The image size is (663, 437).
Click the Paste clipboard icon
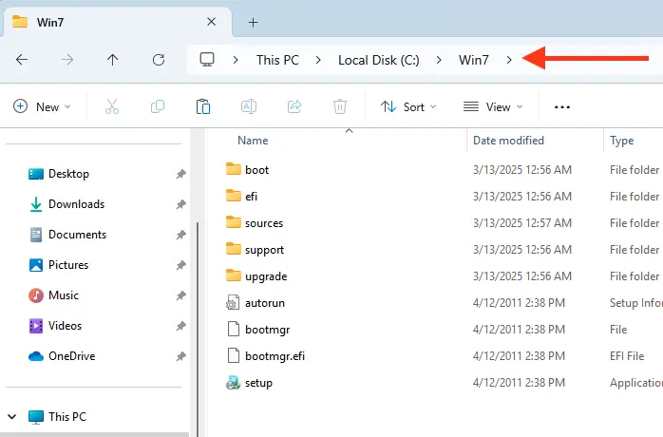(x=202, y=107)
